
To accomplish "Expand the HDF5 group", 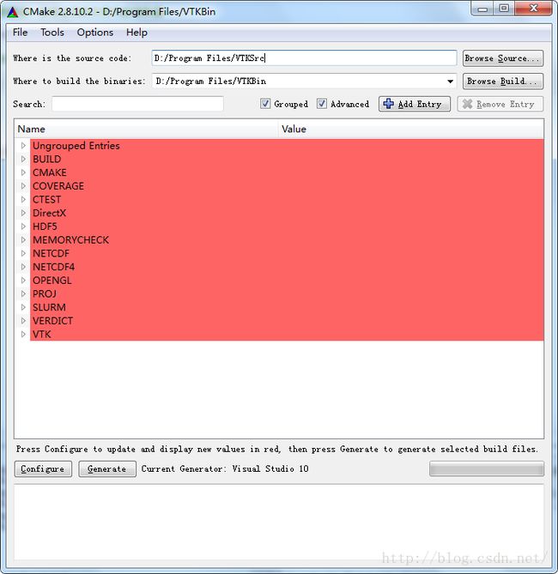I will pyautogui.click(x=23, y=227).
